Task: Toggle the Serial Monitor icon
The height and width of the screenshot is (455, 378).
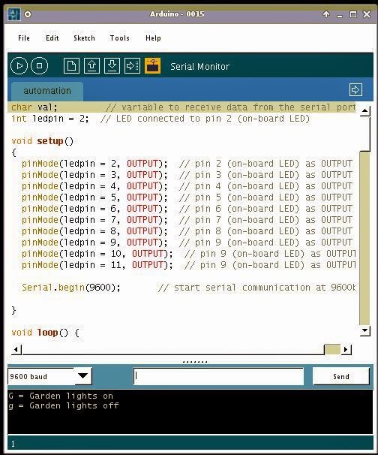Action: [152, 65]
